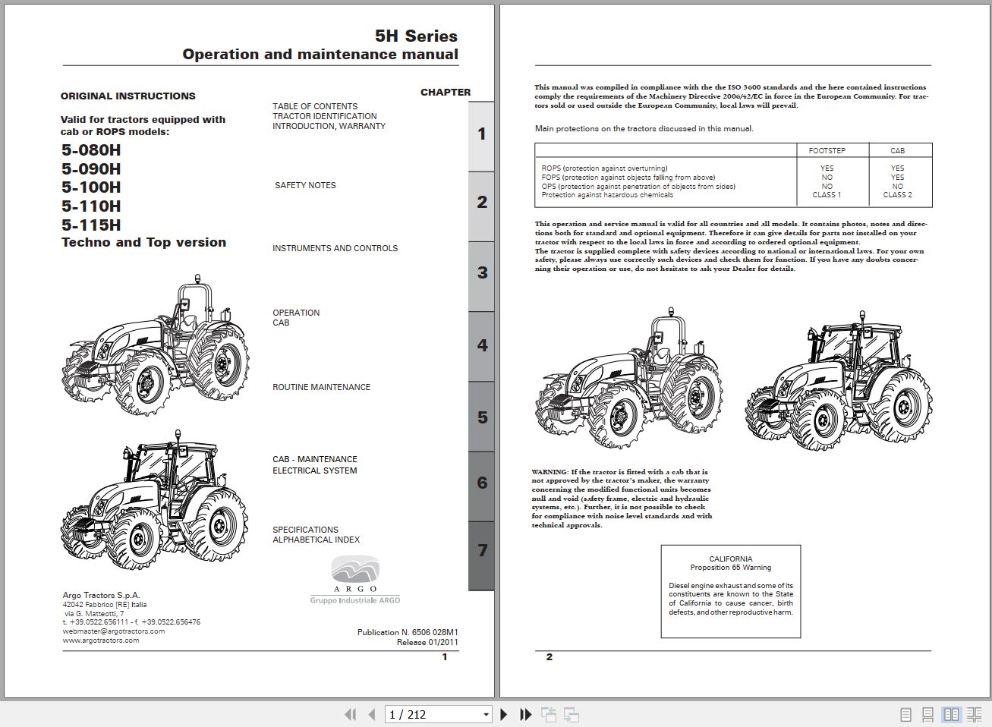Click the next view history icon
992x727 pixels.
click(x=570, y=714)
